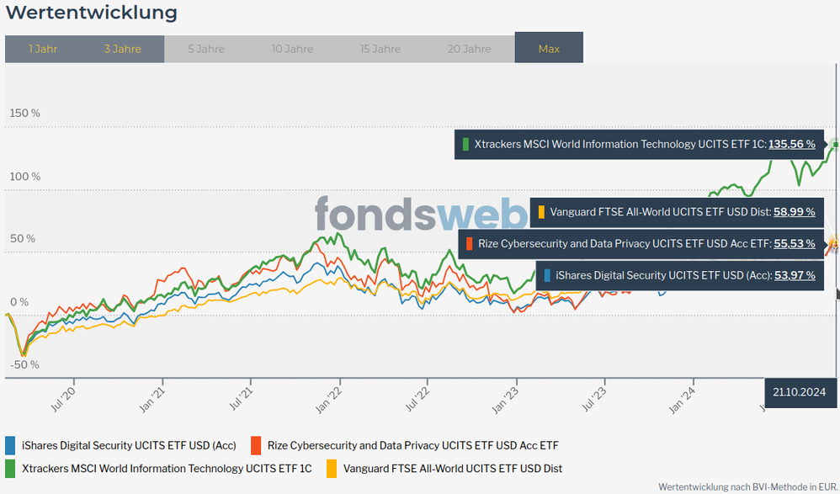The width and height of the screenshot is (840, 494).
Task: Click the 58,99 % Vanguard tooltip value
Action: (x=794, y=212)
